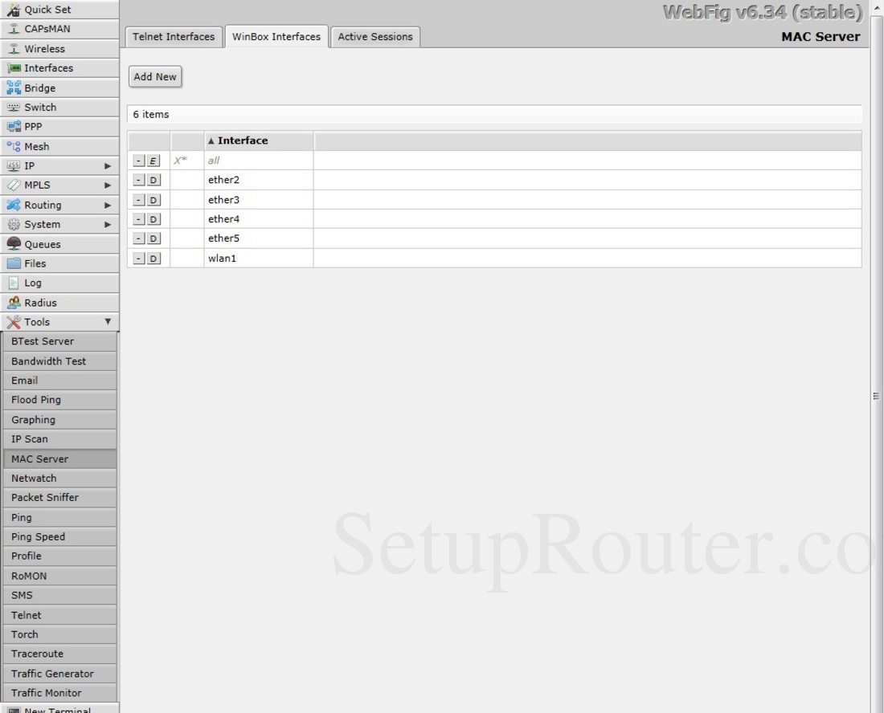884x713 pixels.
Task: Expand the MPLS submenu arrow
Action: pos(108,185)
